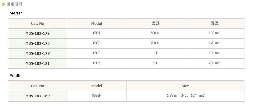Image resolution: width=253 pixels, height=107 pixels.
Task: Click the 500 ml capacity cell
Action: point(155,33)
